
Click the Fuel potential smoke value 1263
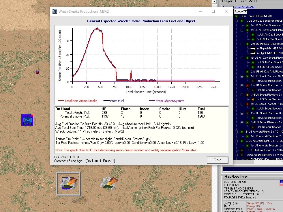coord(201,116)
